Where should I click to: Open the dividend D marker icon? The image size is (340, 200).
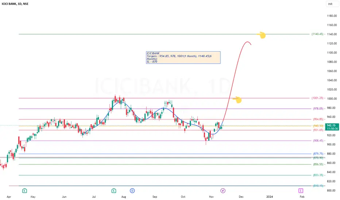pos(132,191)
